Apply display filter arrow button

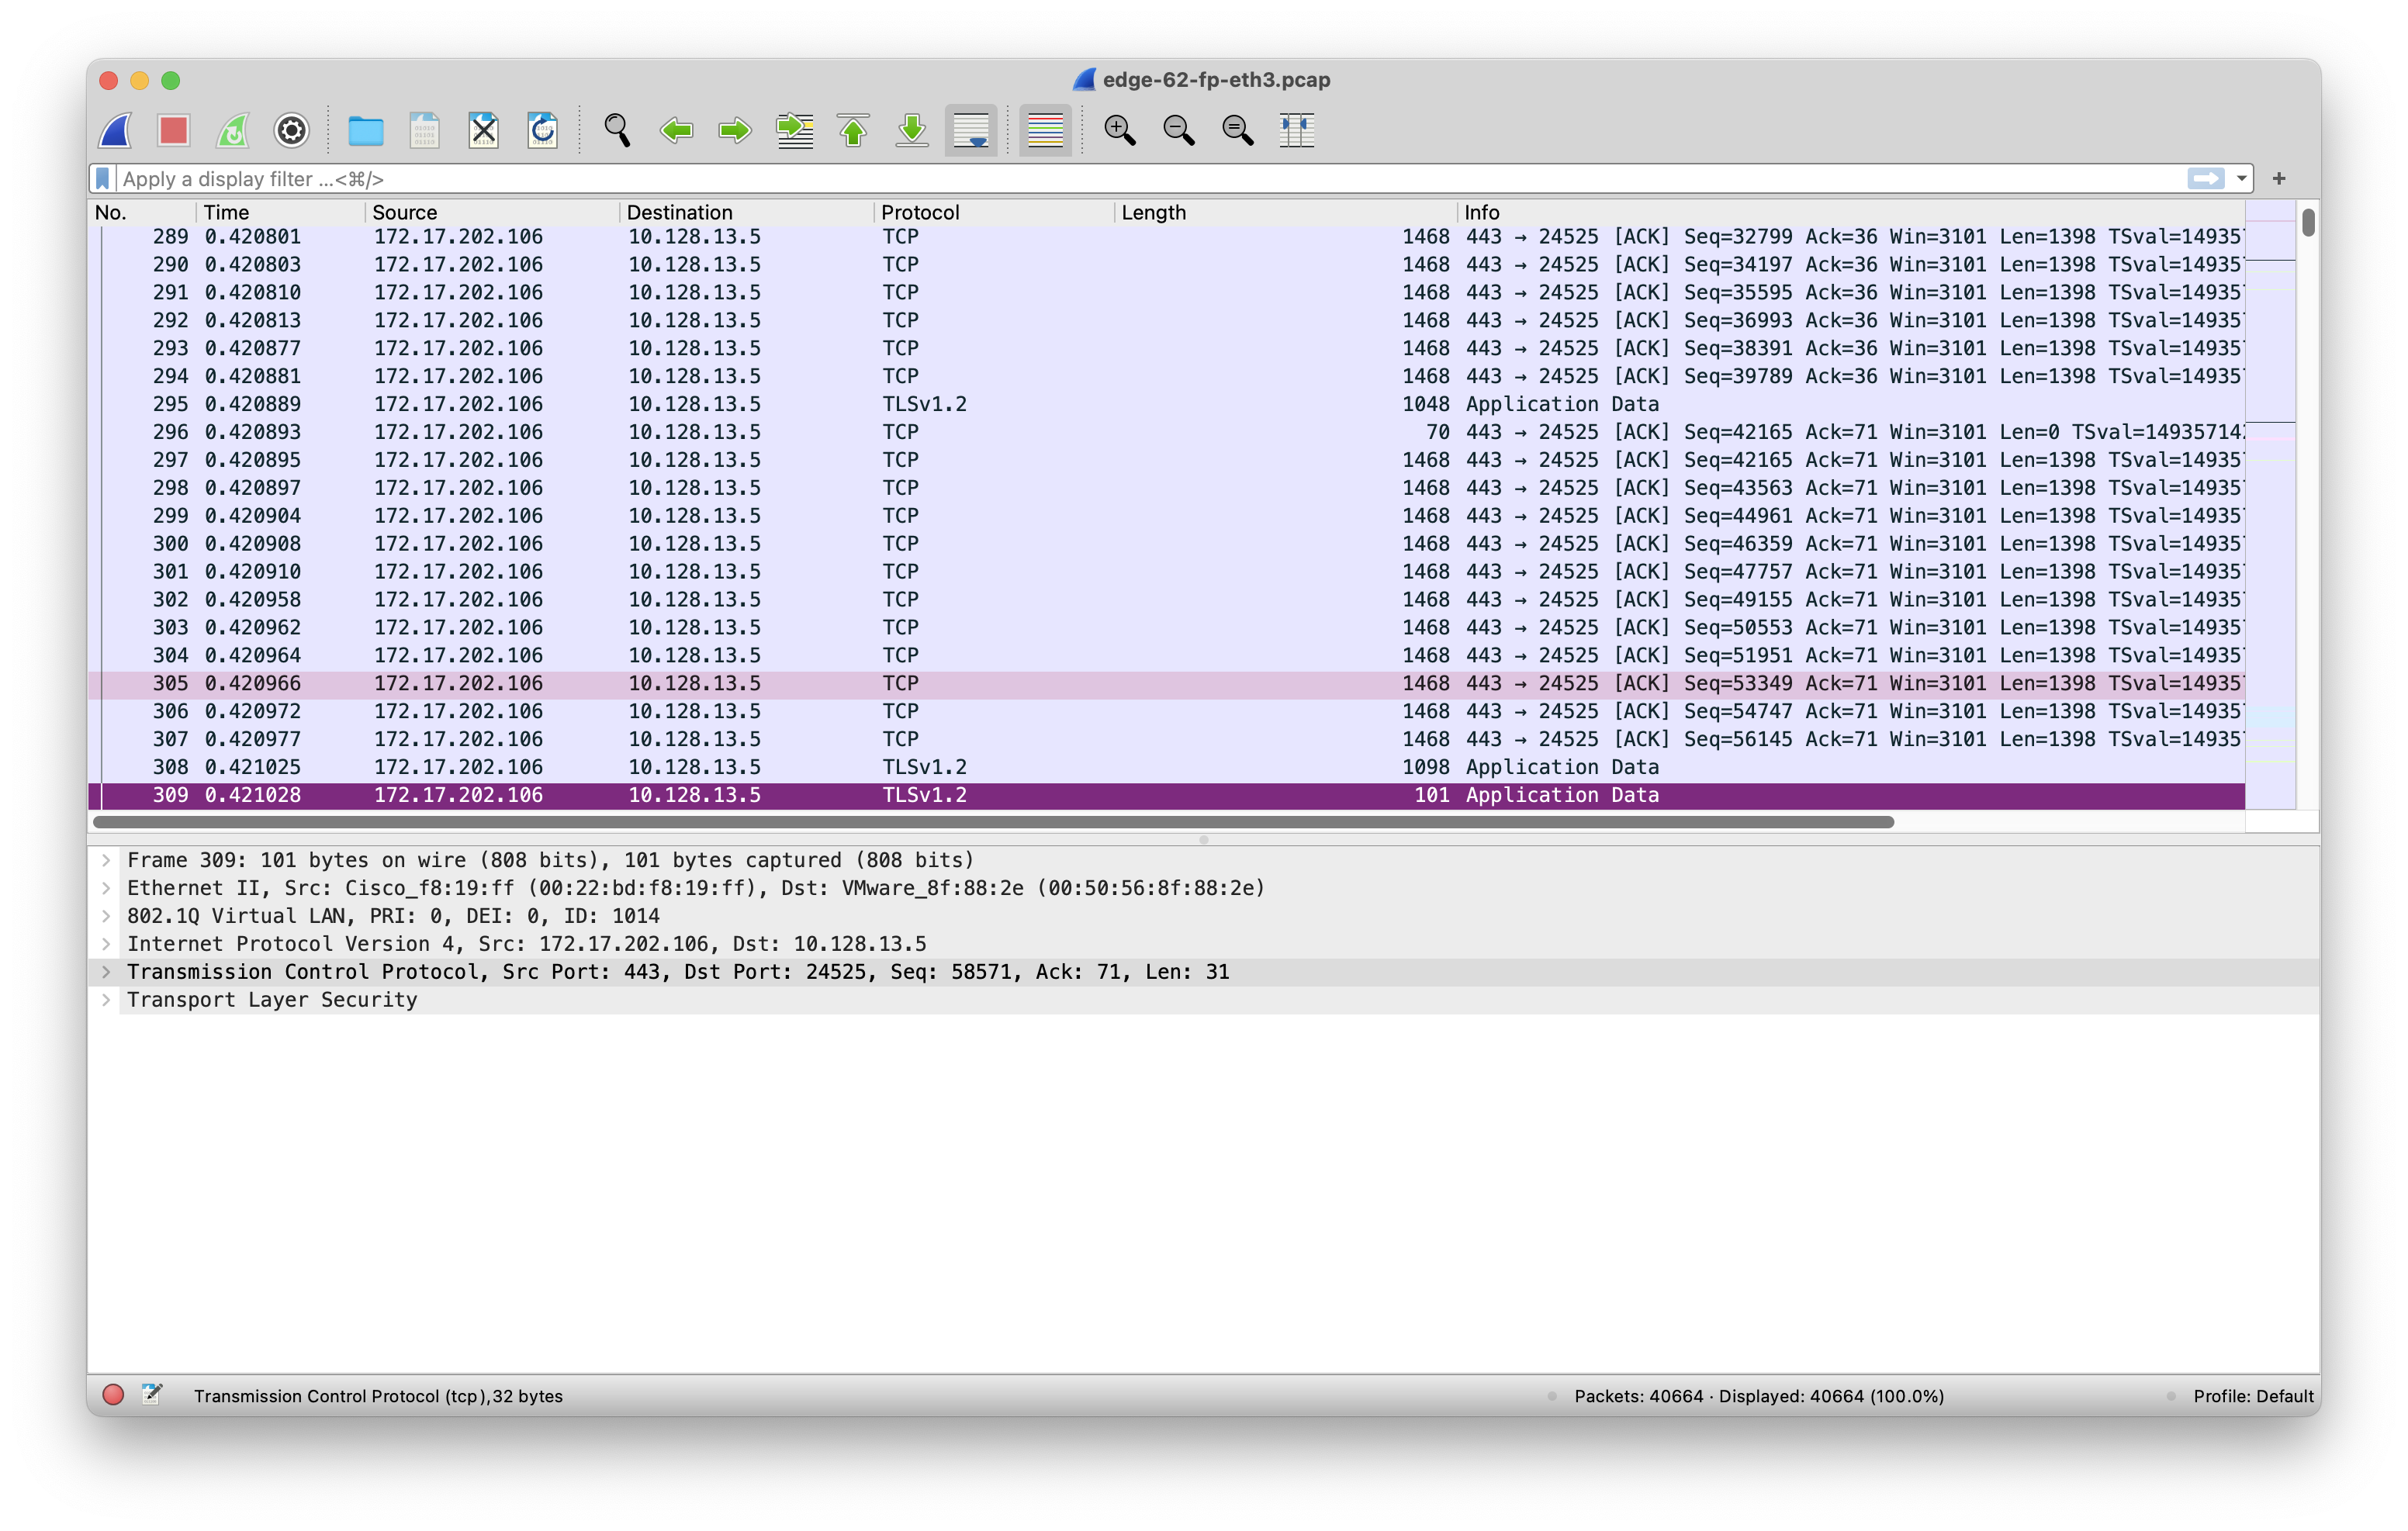point(2206,179)
